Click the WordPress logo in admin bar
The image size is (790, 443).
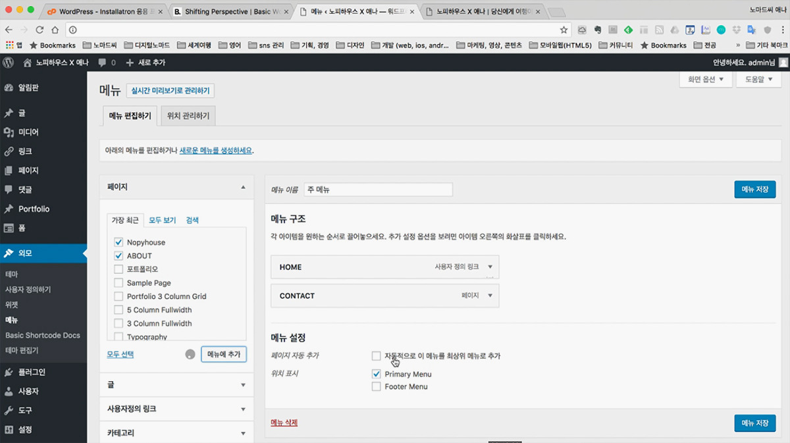coord(9,63)
